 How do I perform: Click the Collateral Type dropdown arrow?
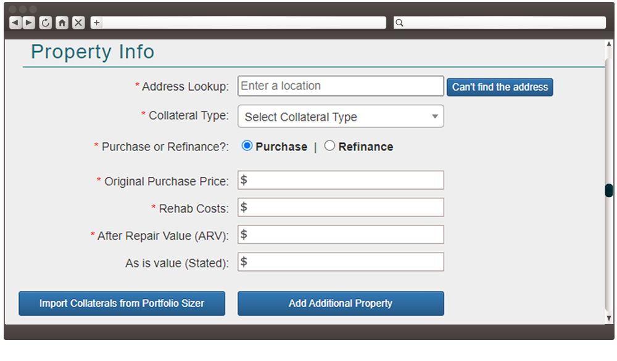point(435,116)
